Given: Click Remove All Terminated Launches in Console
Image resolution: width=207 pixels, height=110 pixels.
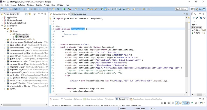Looking at the screenshot, I should (169, 103).
